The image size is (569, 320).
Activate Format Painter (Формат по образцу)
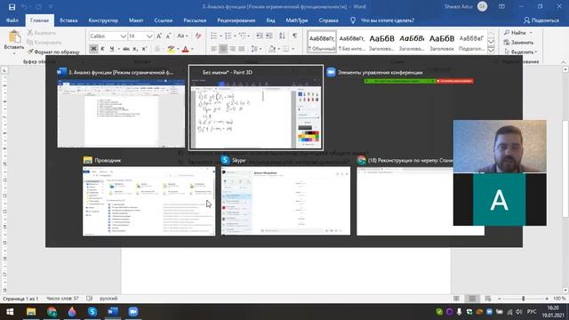click(53, 52)
